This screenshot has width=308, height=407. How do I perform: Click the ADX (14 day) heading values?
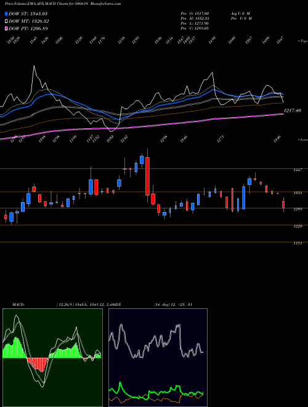pyautogui.click(x=172, y=305)
